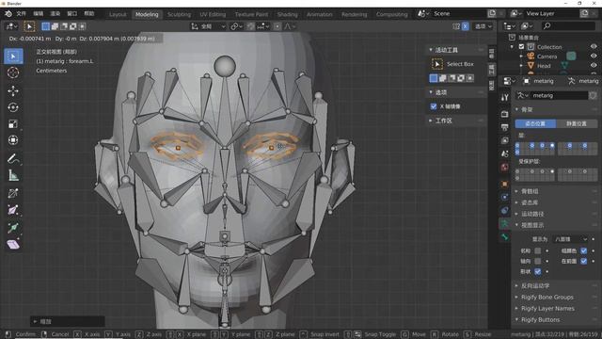Image resolution: width=602 pixels, height=339 pixels.
Task: Expand the Rigify Bone Groups panel
Action: coord(547,298)
